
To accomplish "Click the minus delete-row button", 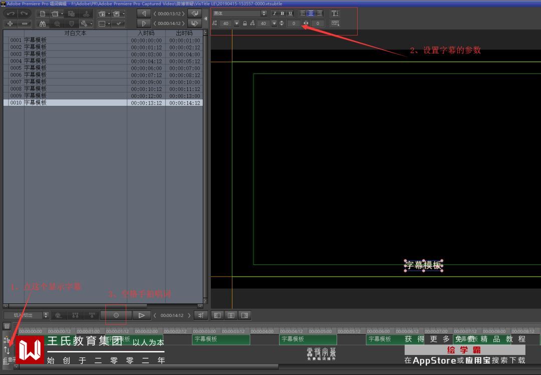I will [24, 24].
